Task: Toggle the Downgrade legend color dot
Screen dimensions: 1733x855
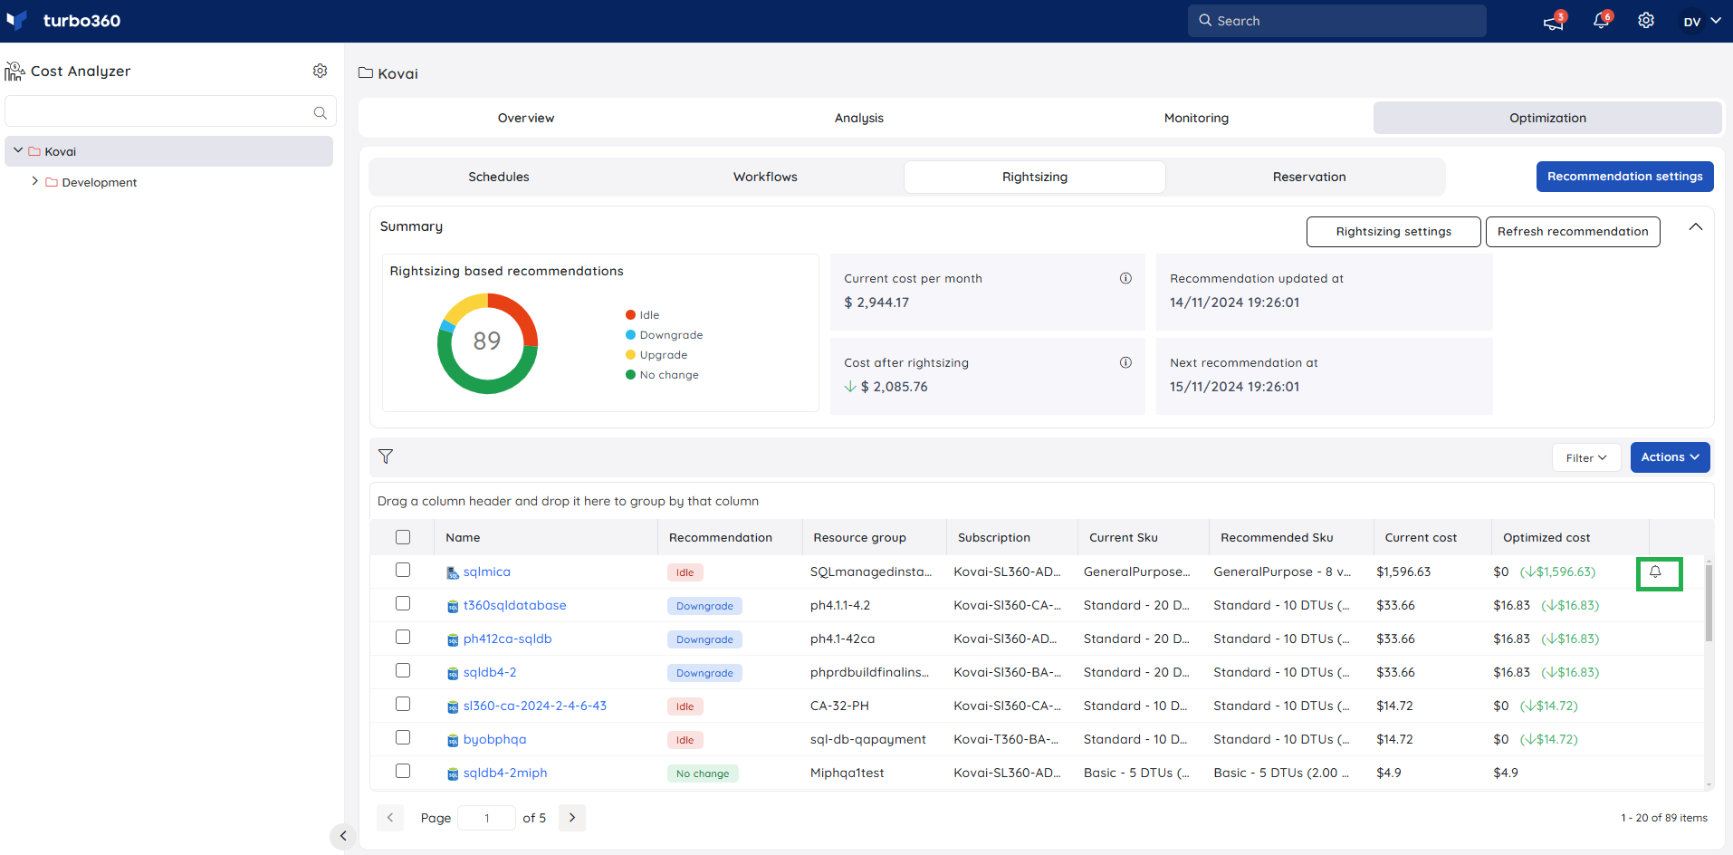Action: click(x=630, y=335)
